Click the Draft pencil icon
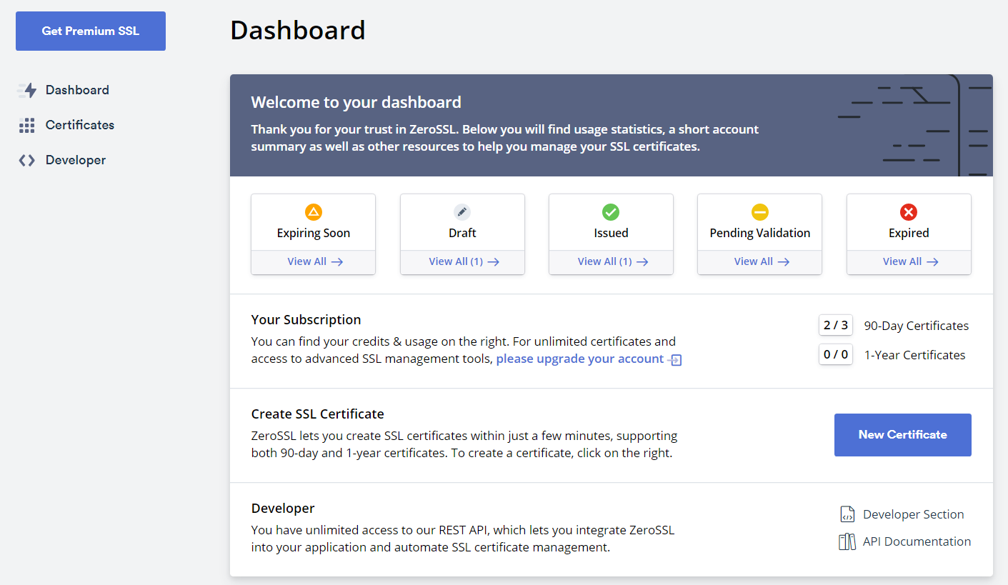The width and height of the screenshot is (1008, 585). coord(462,212)
